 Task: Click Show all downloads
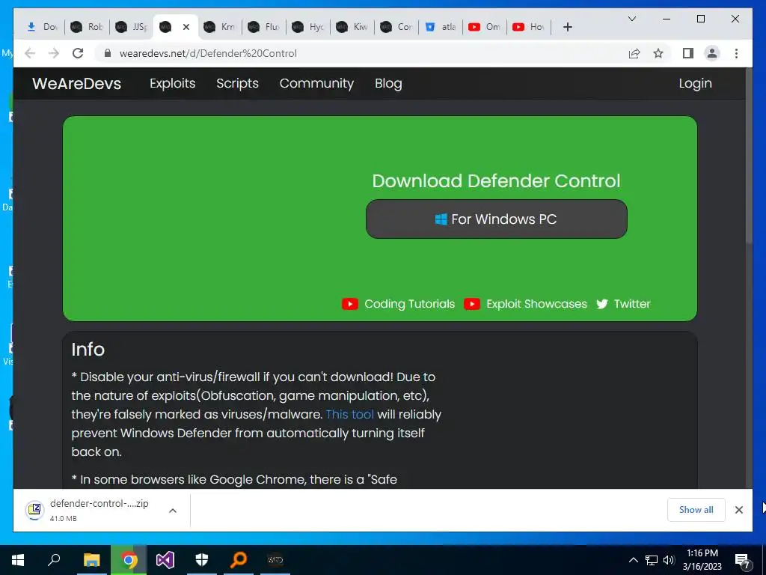point(696,510)
